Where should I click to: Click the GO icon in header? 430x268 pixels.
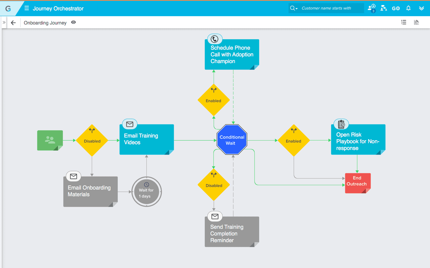[396, 8]
